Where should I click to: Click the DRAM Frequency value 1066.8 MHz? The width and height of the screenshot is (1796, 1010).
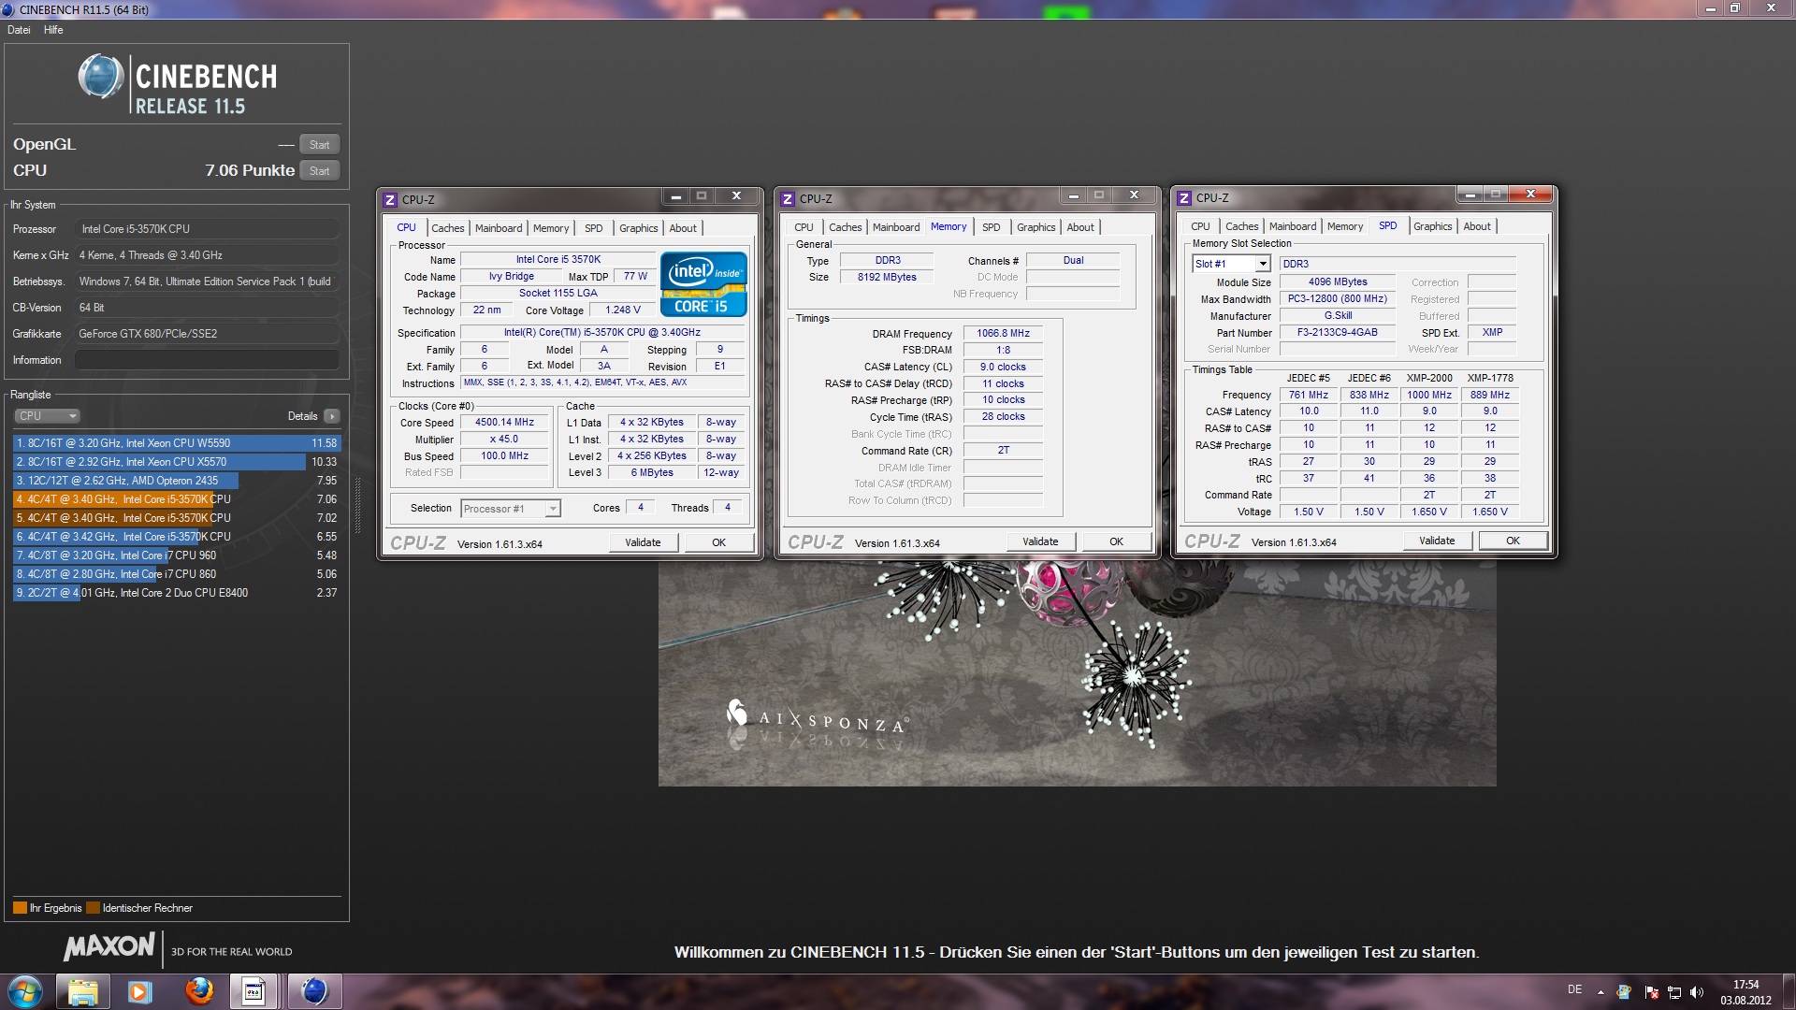point(1003,333)
